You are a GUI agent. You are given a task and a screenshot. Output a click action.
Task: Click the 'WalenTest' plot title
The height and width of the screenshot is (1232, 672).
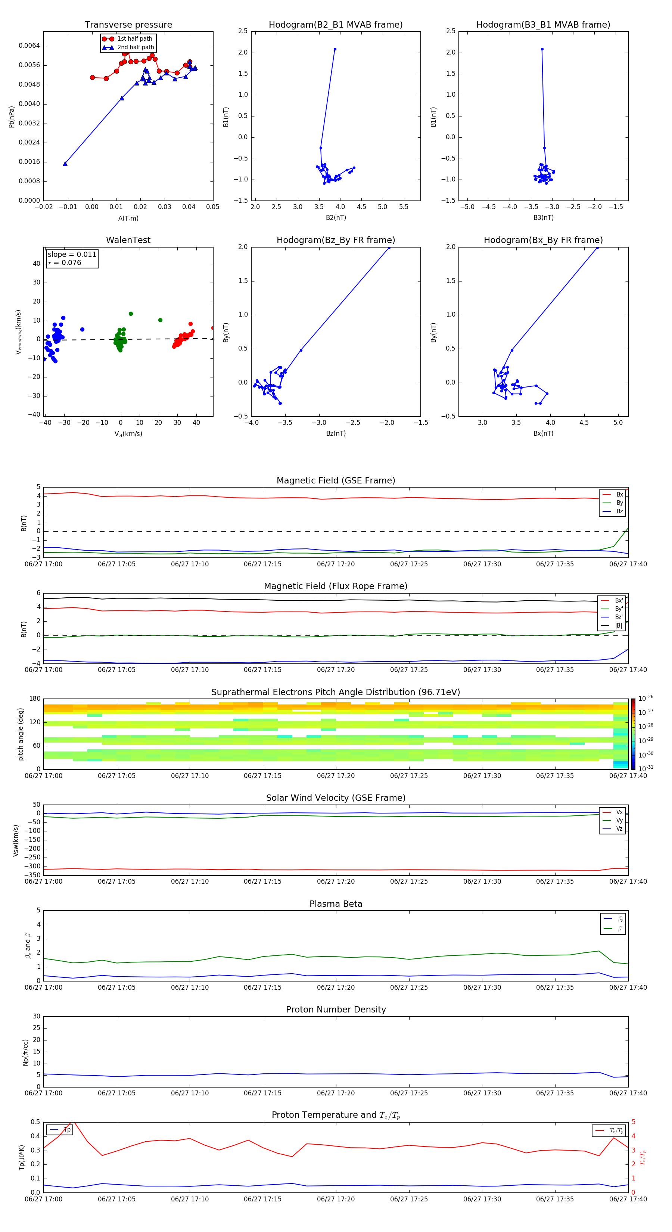point(128,240)
